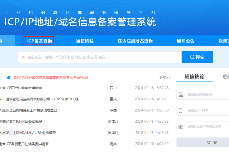229x152 pixels.
Task: Open the IDC/ISP企业申请表 notice
Action: (x=28, y=133)
